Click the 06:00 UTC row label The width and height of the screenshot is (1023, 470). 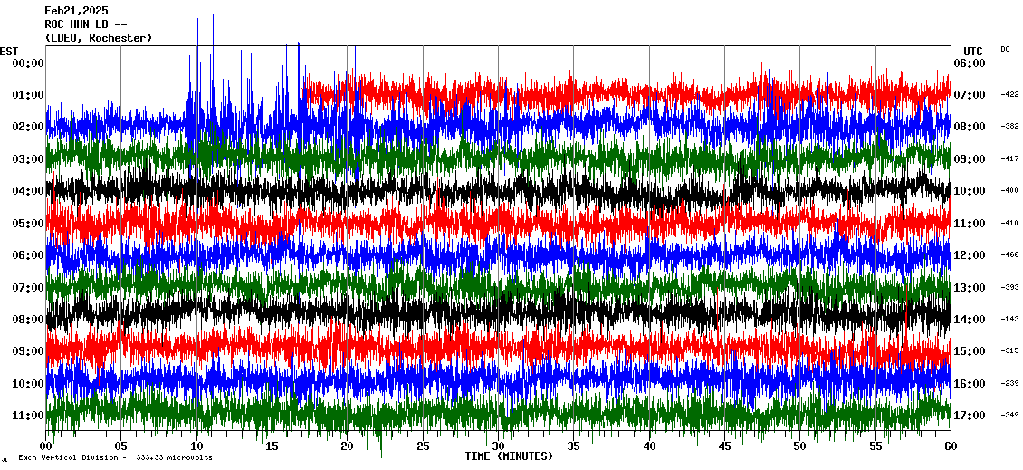(970, 63)
